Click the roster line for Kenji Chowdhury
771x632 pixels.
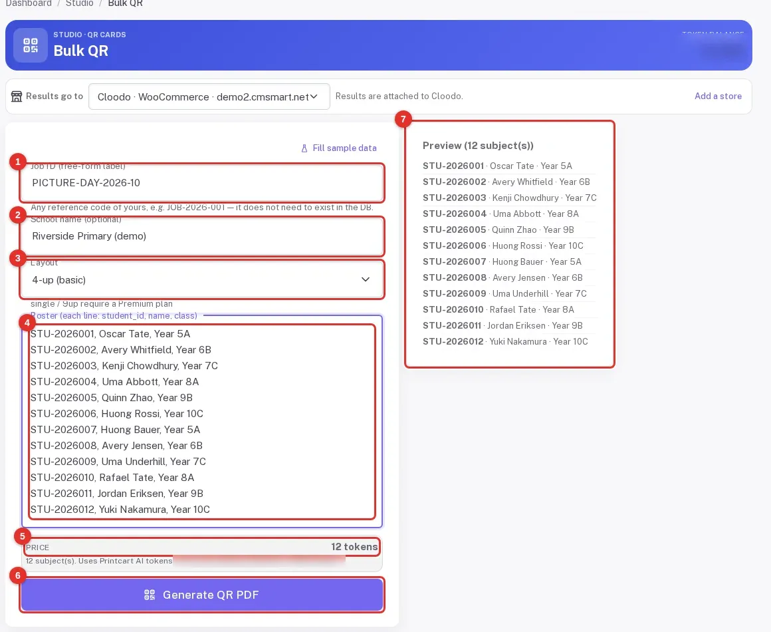coord(124,366)
